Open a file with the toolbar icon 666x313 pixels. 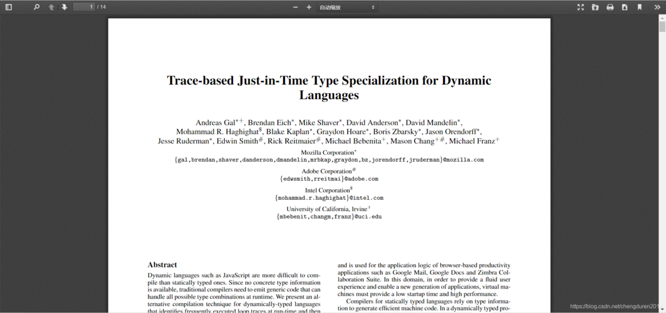coord(595,8)
